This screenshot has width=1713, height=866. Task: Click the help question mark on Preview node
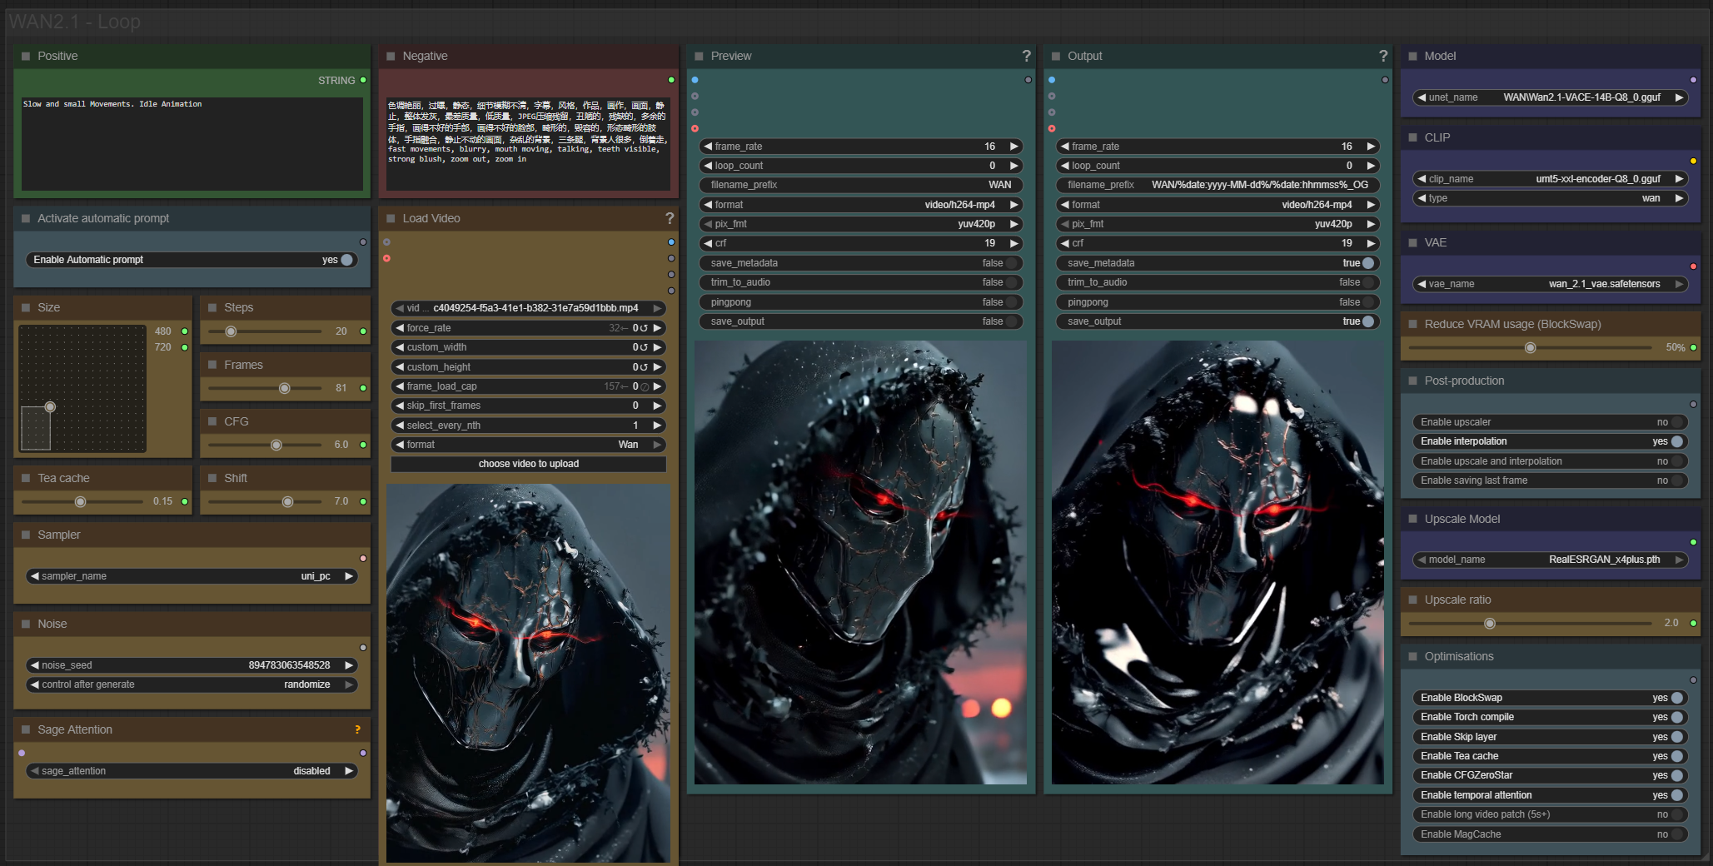coord(1026,56)
